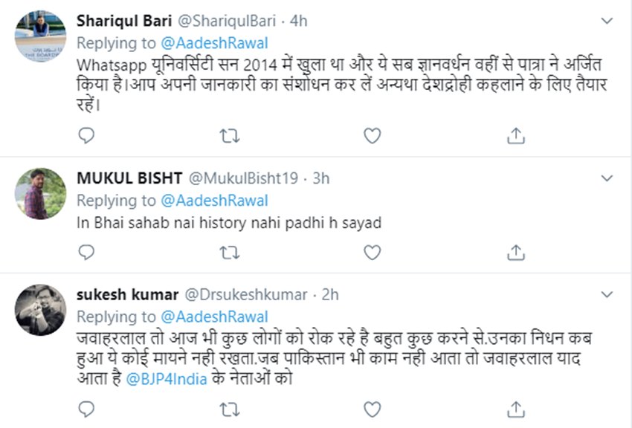The width and height of the screenshot is (632, 428).
Task: Expand more options on MUKUL BISHT's tweet
Action: pos(607,179)
